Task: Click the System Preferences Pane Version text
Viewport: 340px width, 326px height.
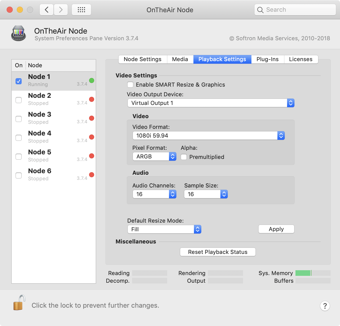Action: [x=87, y=38]
